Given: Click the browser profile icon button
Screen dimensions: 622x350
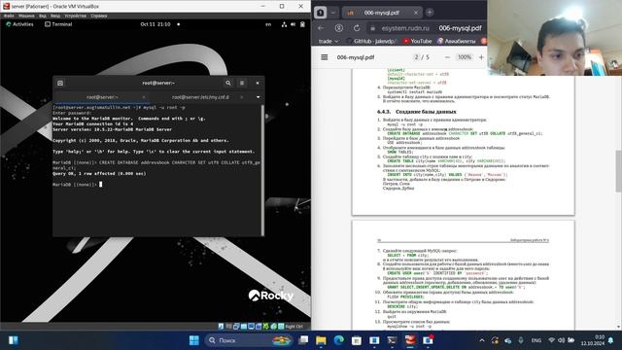Looking at the screenshot, I should 321,13.
